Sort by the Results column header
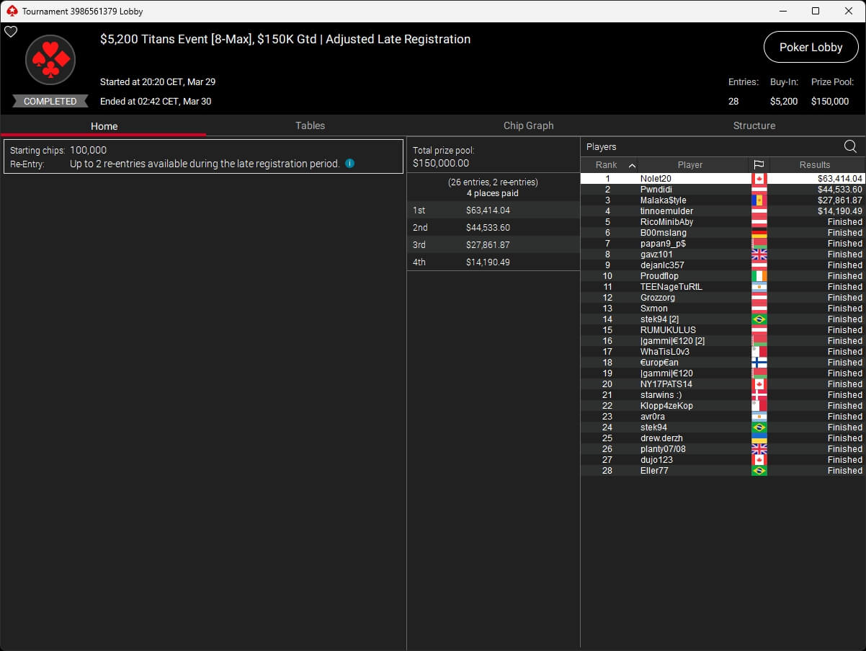The width and height of the screenshot is (866, 651). click(814, 164)
